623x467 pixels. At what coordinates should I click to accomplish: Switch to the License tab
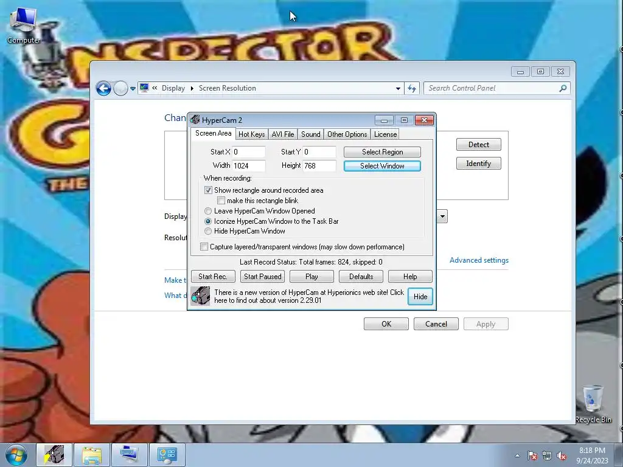[x=385, y=134]
